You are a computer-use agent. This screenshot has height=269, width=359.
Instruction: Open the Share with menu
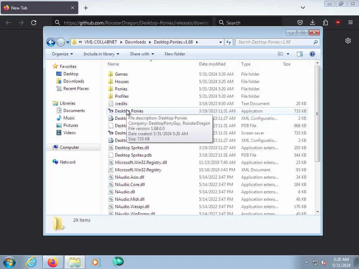click(142, 54)
